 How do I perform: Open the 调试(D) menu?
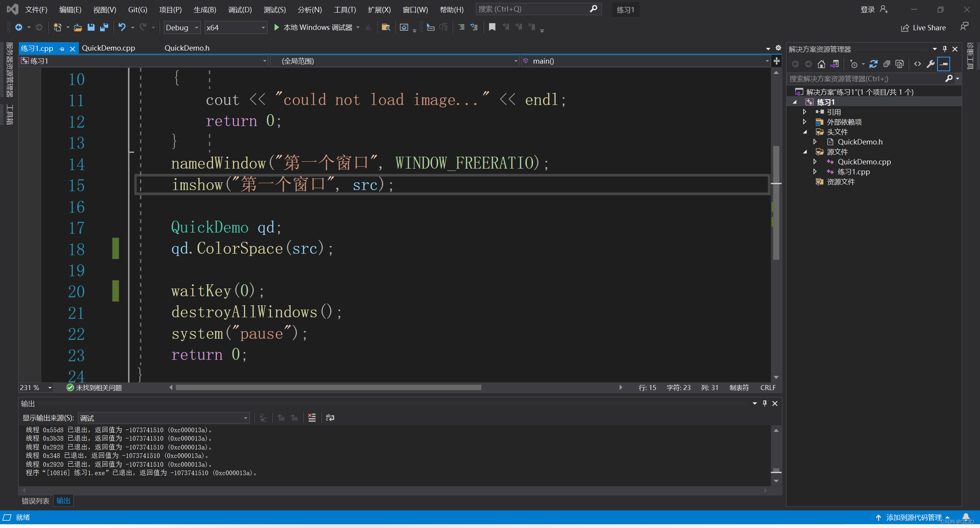pos(240,10)
